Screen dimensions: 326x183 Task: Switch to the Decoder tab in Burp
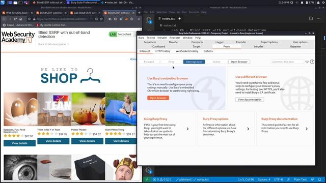coord(174,42)
